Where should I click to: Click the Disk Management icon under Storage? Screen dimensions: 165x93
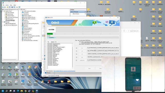[x=6, y=24]
